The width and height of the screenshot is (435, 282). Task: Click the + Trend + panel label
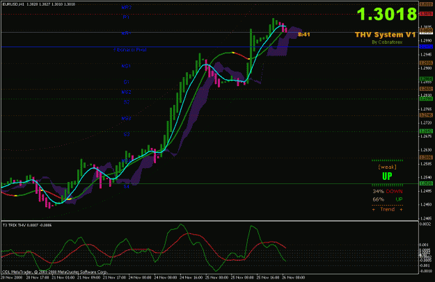tap(387, 209)
